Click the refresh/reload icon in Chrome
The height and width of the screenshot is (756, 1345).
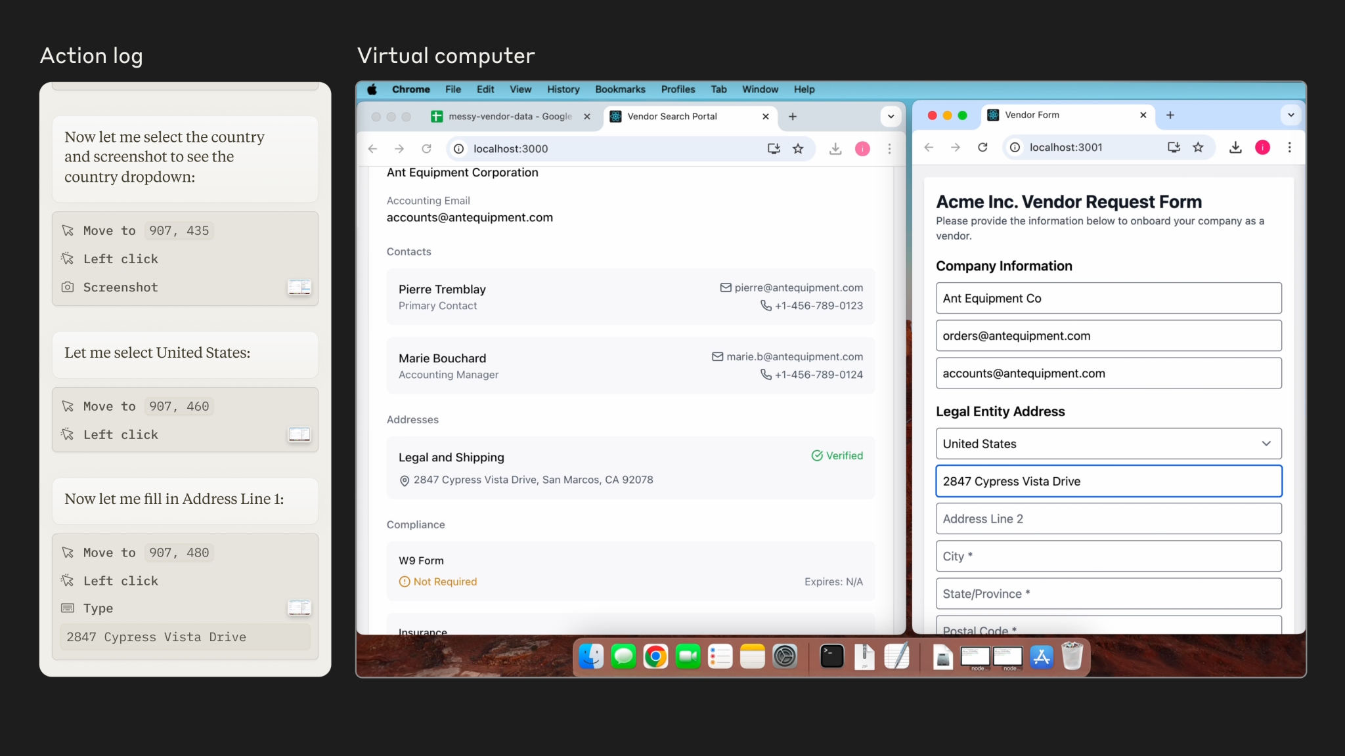[x=426, y=148]
